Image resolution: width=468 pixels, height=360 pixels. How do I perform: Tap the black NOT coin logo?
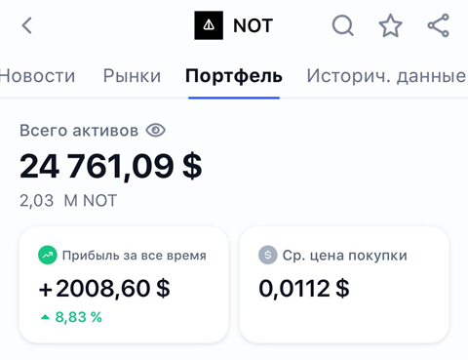209,25
